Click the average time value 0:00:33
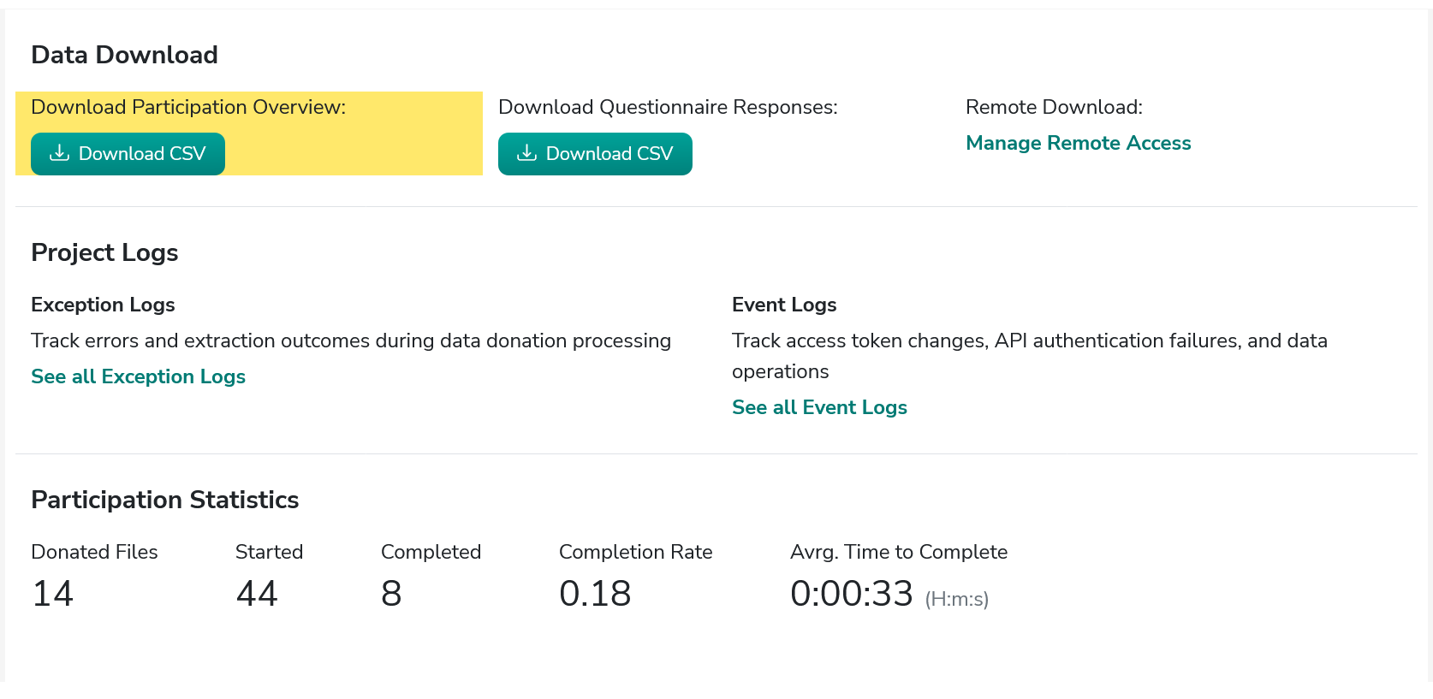 pyautogui.click(x=852, y=593)
